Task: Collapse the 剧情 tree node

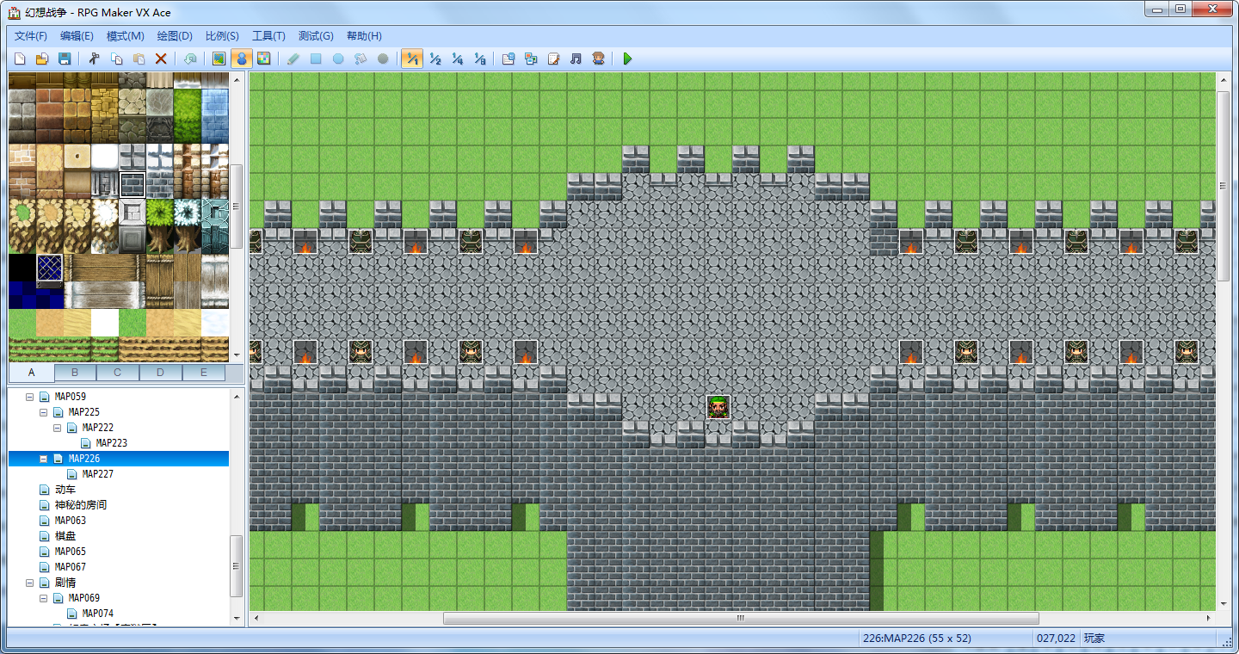Action: [30, 583]
